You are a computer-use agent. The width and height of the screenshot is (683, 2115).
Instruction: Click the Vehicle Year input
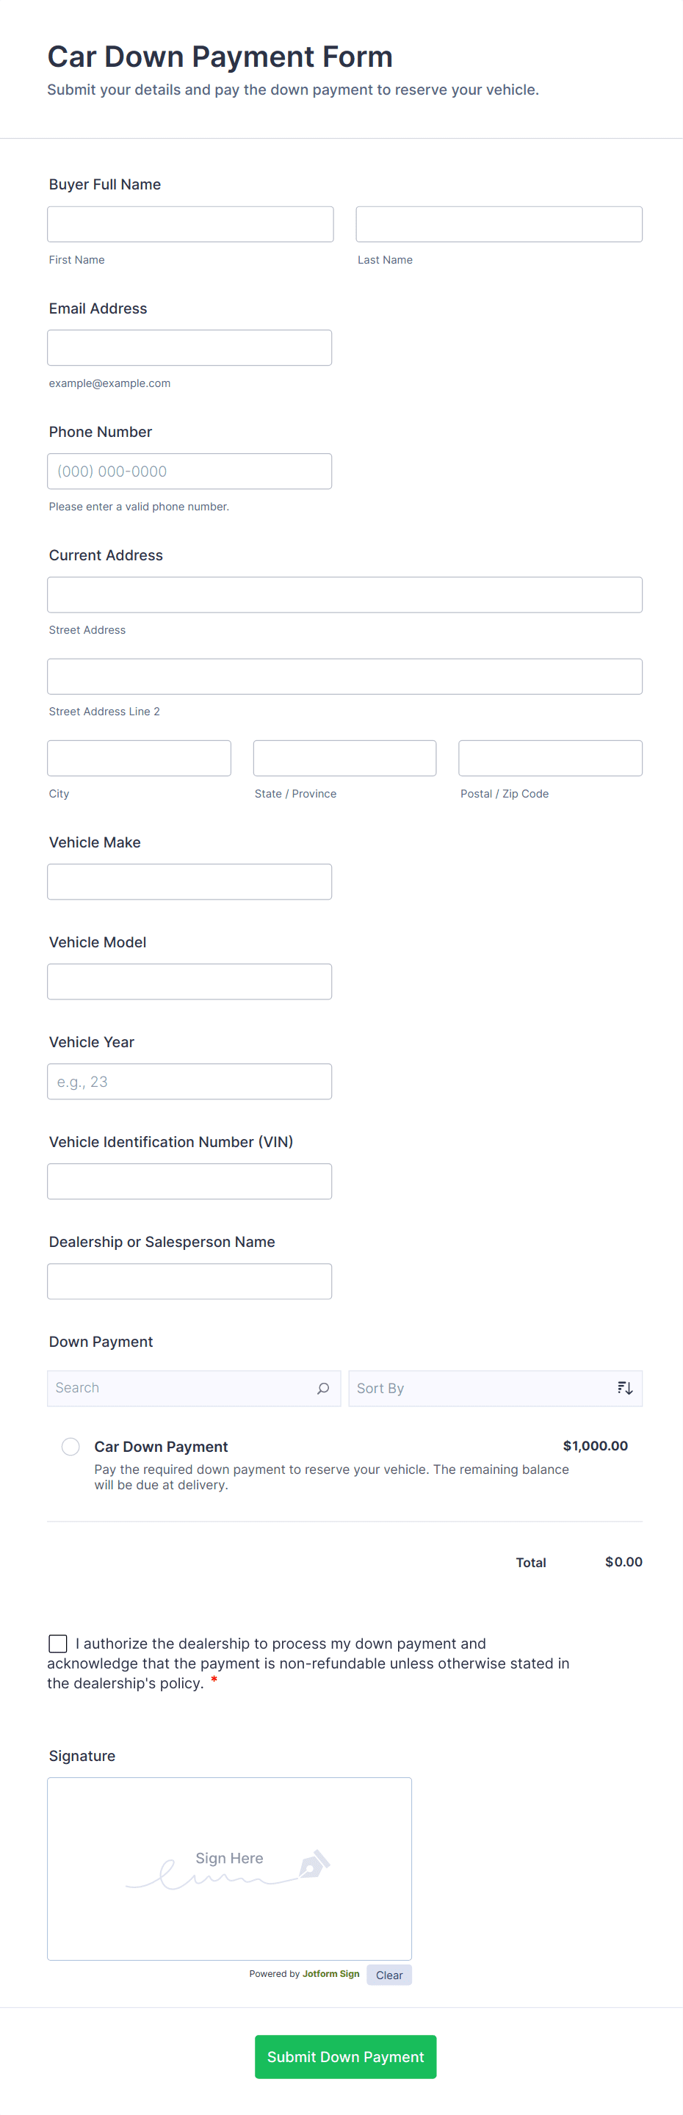[189, 1081]
